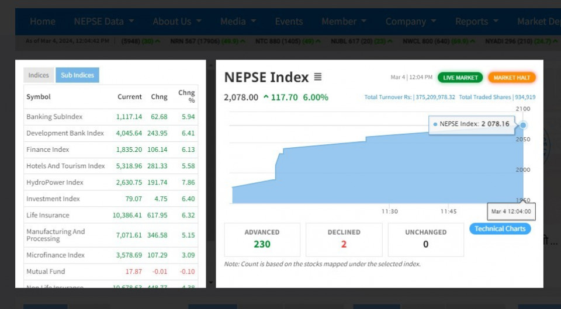
Task: Expand the Member dropdown menu
Action: (344, 22)
